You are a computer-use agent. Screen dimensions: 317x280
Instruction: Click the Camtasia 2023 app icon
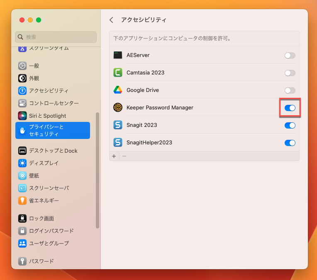coord(118,72)
